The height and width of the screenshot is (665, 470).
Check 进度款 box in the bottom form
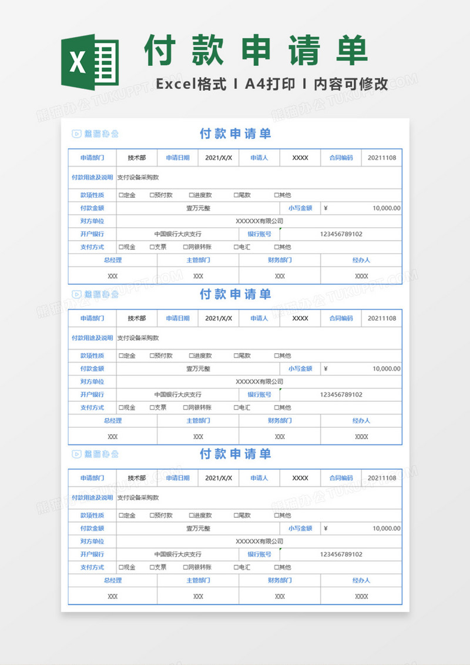[192, 516]
